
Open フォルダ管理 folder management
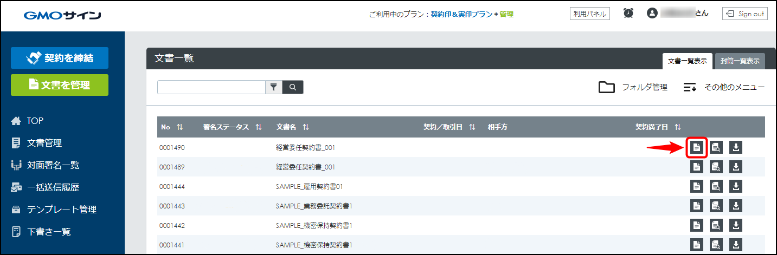pos(633,87)
